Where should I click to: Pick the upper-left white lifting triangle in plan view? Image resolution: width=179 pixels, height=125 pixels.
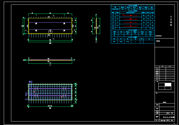click(x=36, y=23)
